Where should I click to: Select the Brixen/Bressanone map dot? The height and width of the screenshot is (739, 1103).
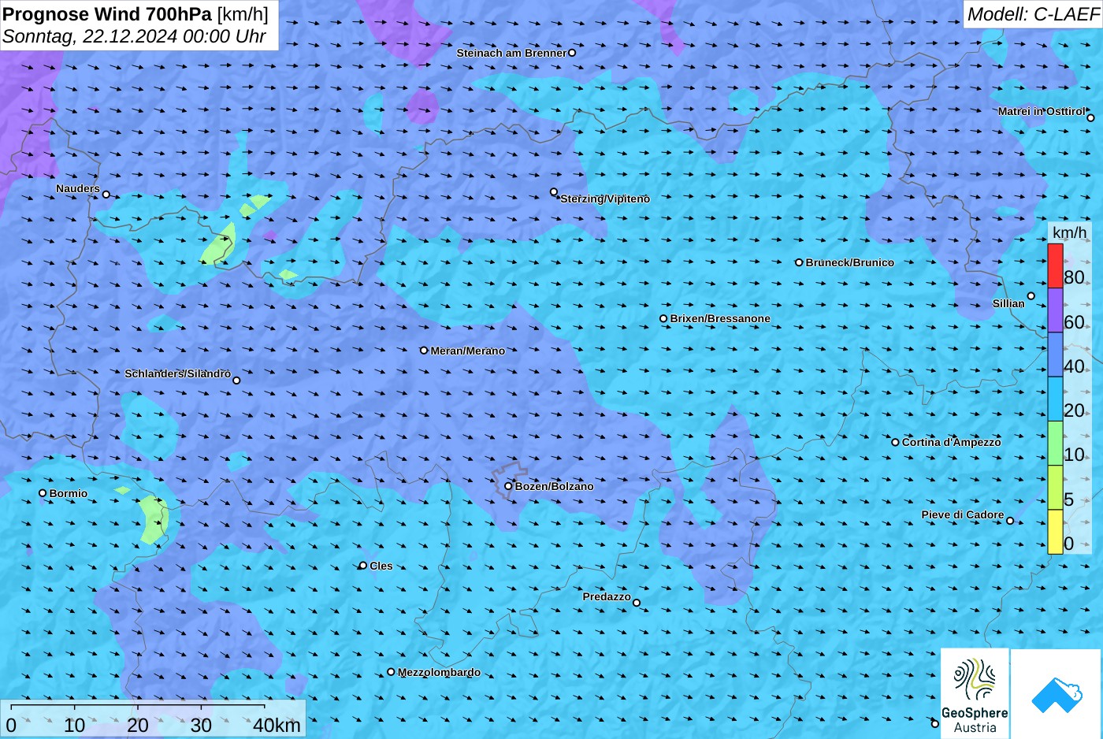(x=663, y=319)
